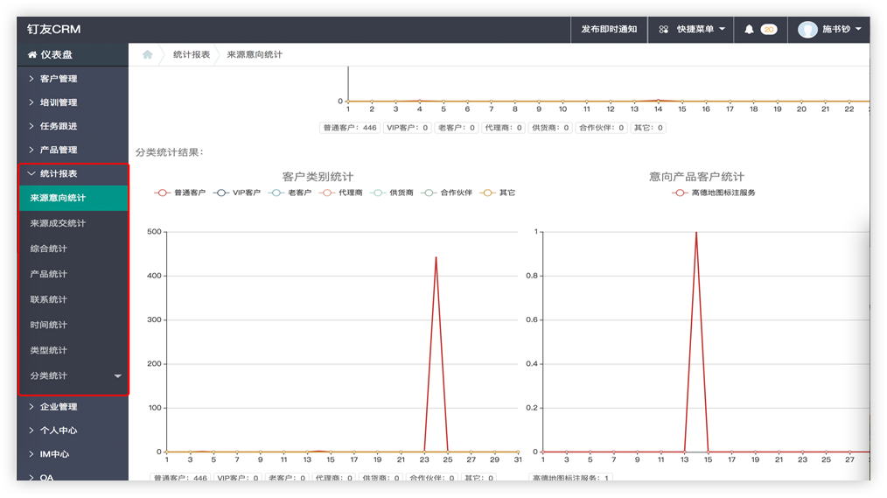Click 代理商: 0 label under top chart

click(x=504, y=128)
